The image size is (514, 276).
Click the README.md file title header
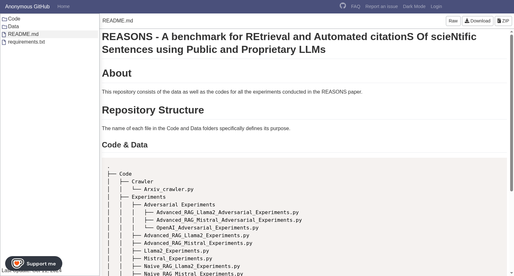tap(118, 21)
